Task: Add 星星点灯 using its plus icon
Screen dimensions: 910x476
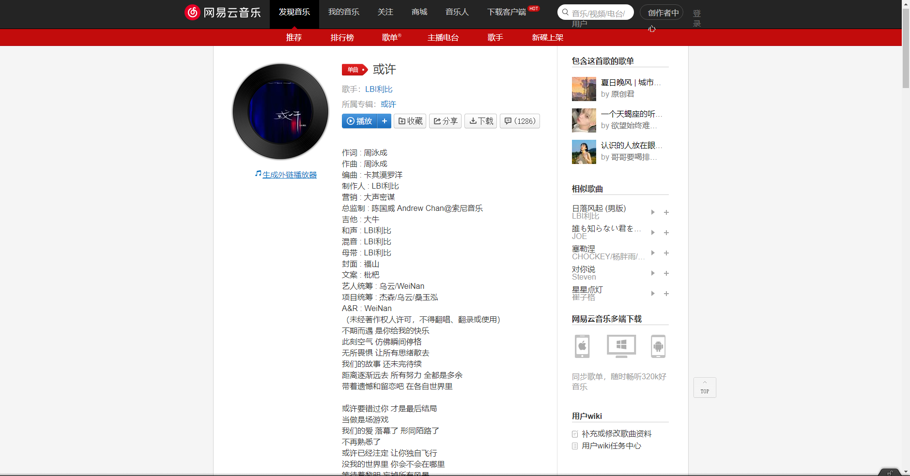Action: (x=666, y=293)
